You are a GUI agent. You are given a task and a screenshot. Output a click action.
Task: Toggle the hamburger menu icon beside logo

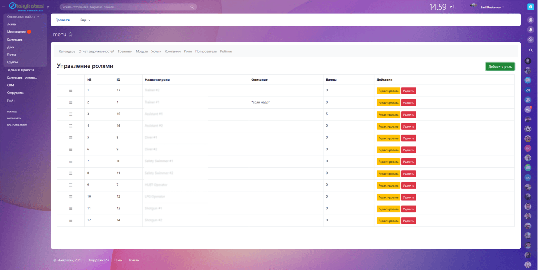[x=4, y=7]
